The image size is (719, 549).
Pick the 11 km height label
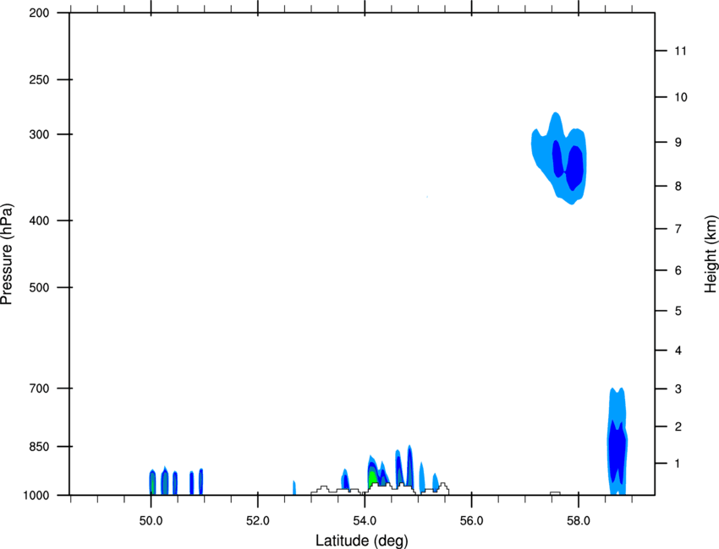[681, 51]
